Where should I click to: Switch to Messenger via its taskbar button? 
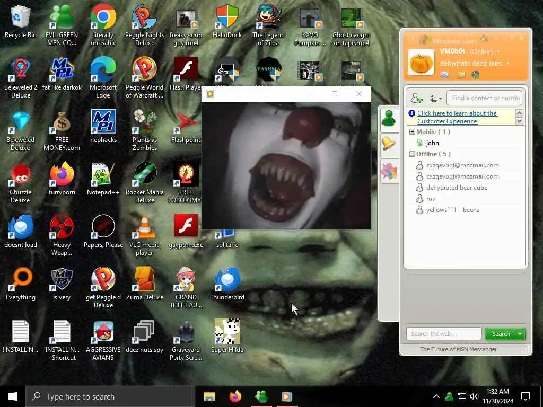261,396
